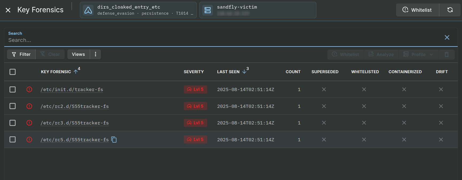Screen dimensions: 462x180
Task: Click drift X for /etc/rc5.d/S55tracker-fs
Action: click(x=441, y=140)
